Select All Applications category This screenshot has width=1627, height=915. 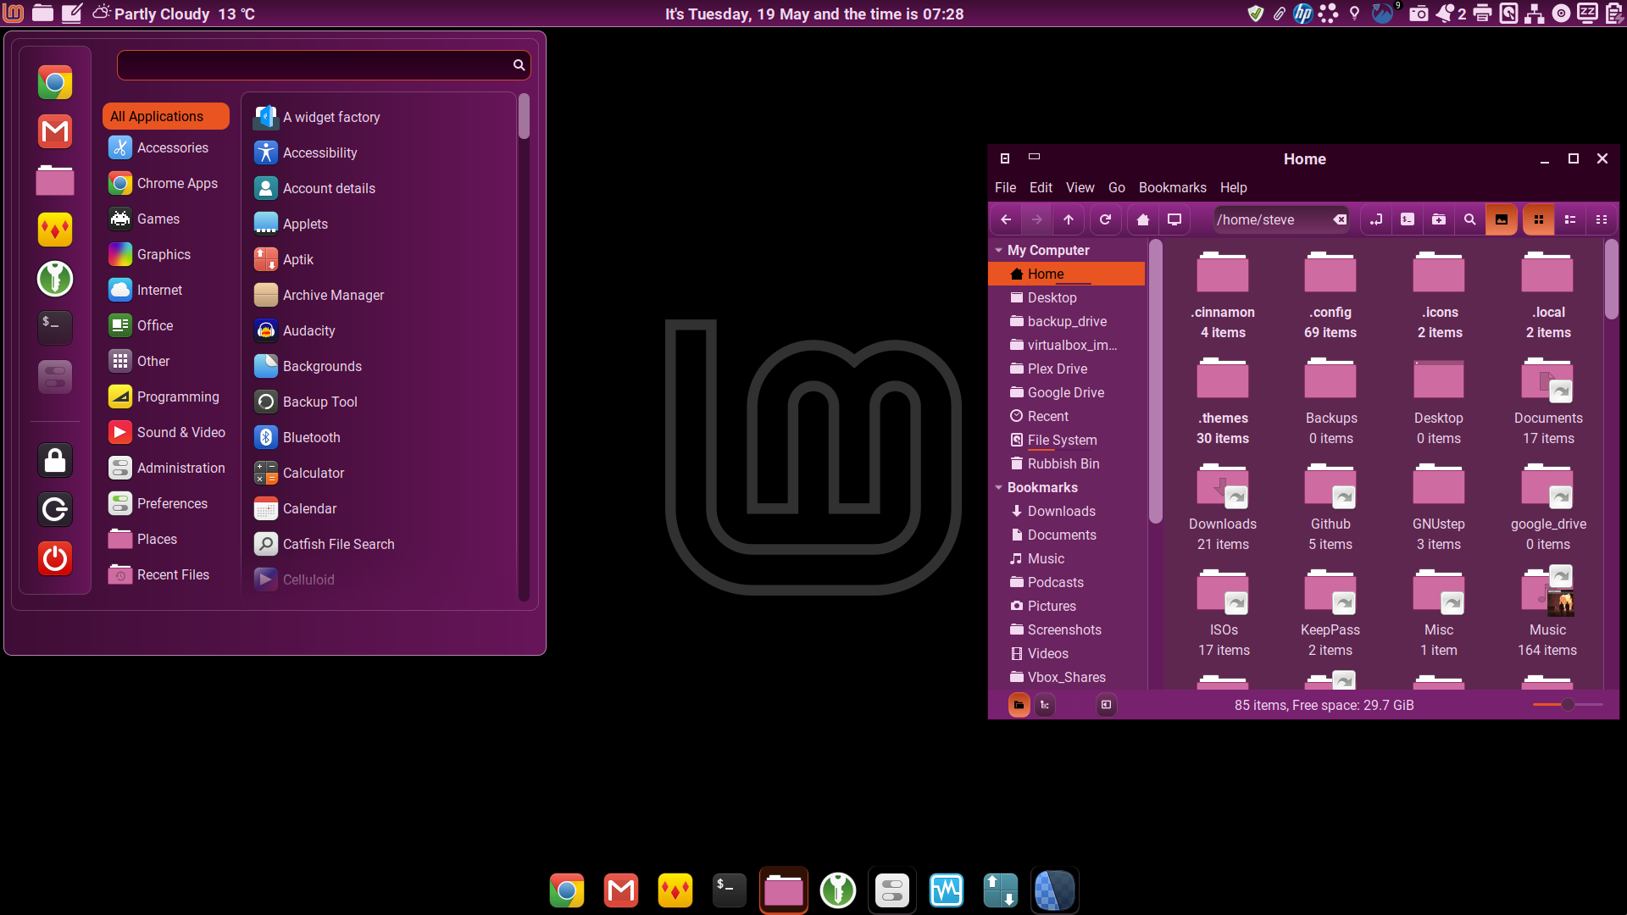coord(166,116)
